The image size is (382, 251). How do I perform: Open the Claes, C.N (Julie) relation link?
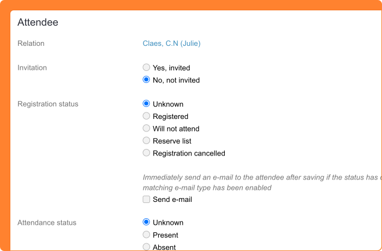171,44
